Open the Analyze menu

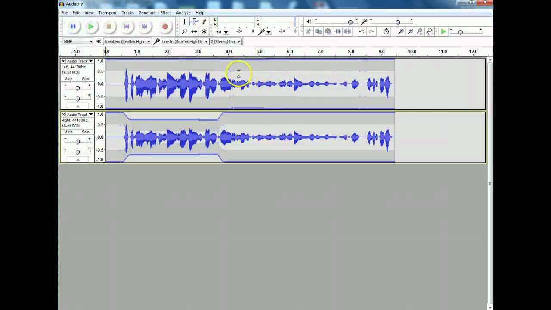(x=183, y=13)
